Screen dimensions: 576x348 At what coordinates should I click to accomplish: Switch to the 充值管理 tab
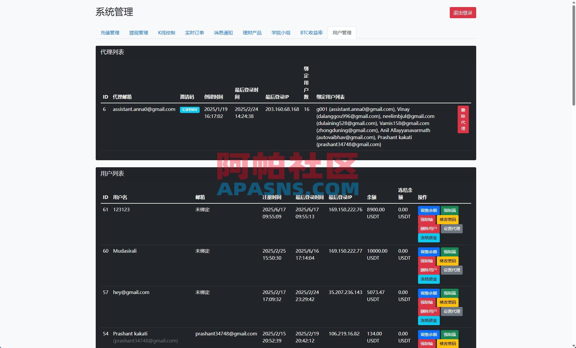point(110,33)
